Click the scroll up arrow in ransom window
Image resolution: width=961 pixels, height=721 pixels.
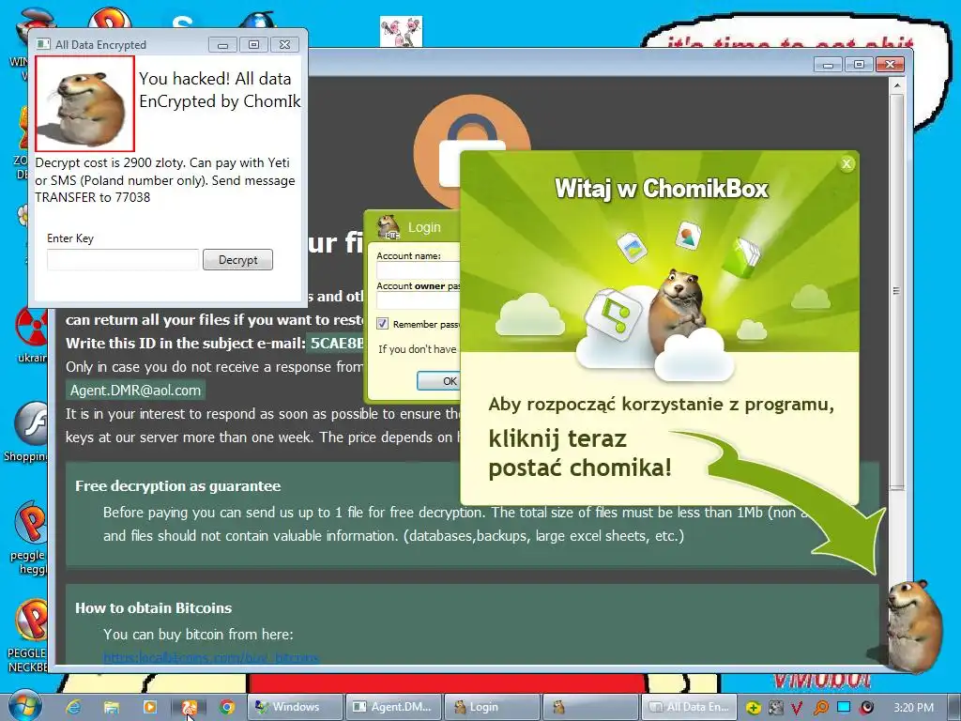pos(896,85)
